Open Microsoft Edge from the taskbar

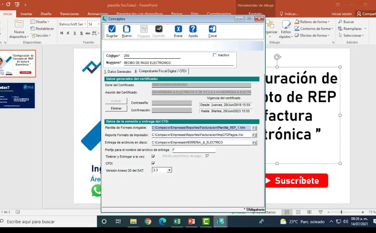click(x=162, y=221)
